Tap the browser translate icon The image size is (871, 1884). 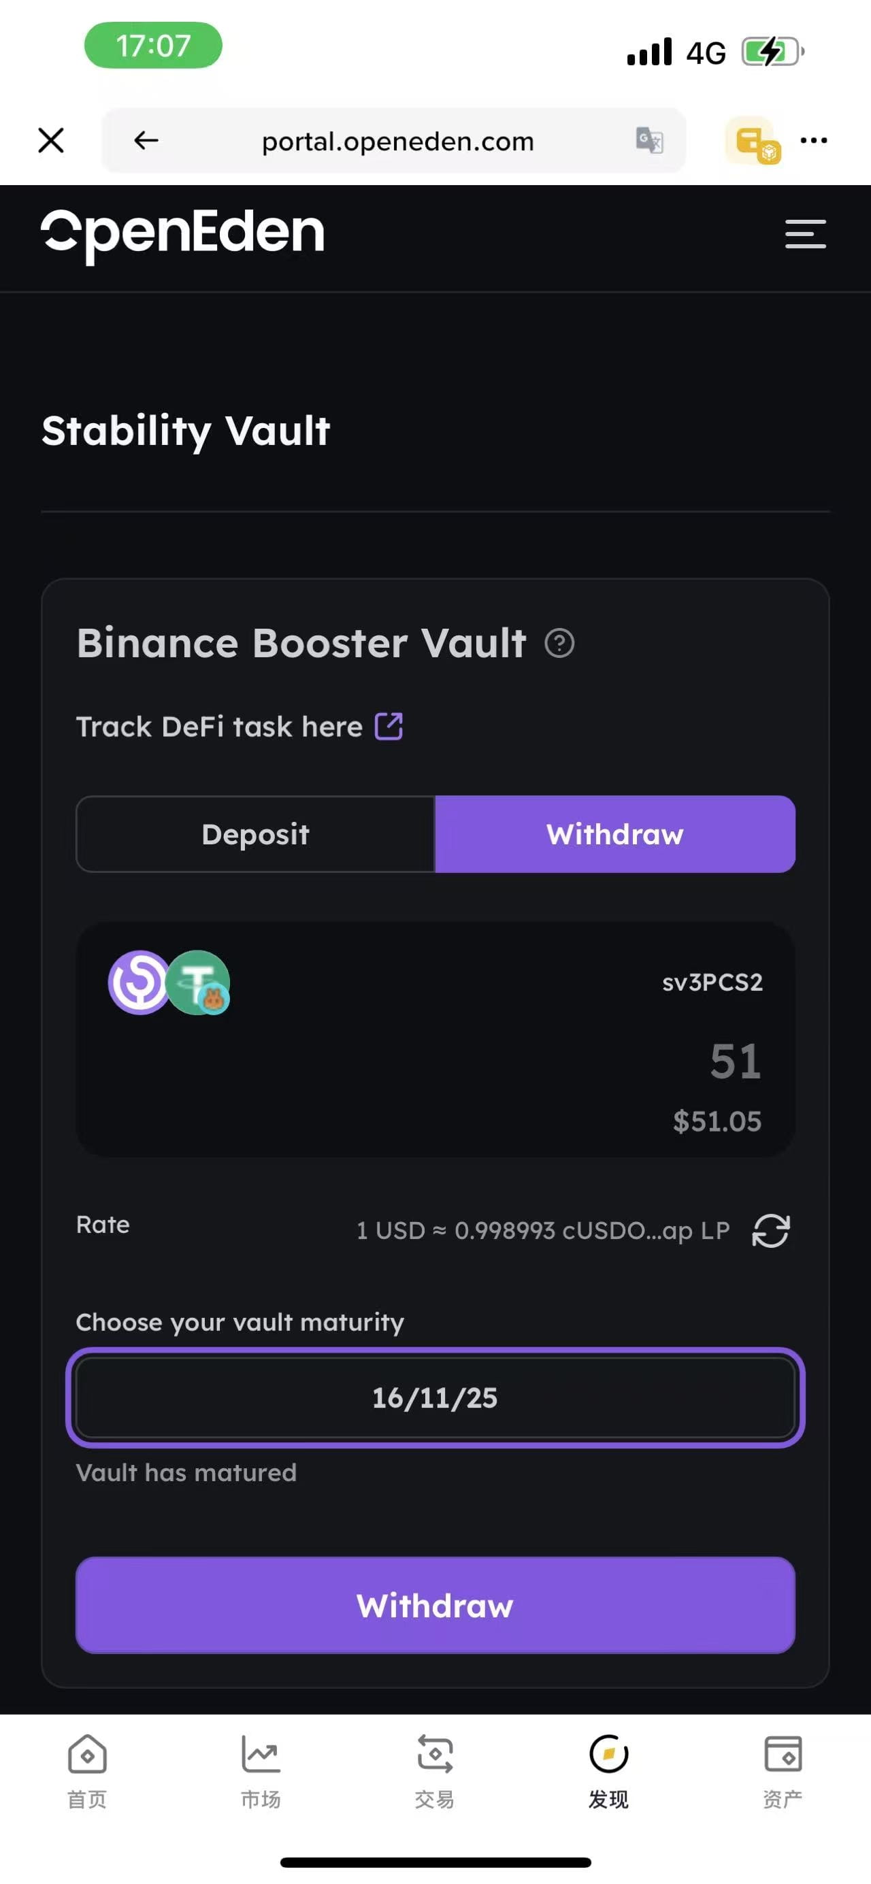(x=648, y=140)
